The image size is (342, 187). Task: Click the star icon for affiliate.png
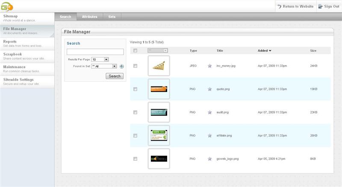point(209,135)
